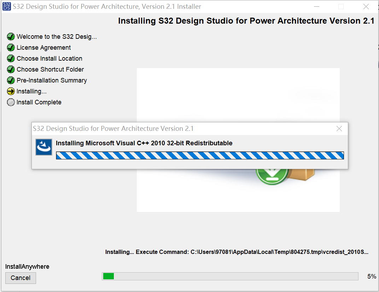Select the 'Choose Install Location' step text
Image resolution: width=379 pixels, height=292 pixels.
click(49, 58)
